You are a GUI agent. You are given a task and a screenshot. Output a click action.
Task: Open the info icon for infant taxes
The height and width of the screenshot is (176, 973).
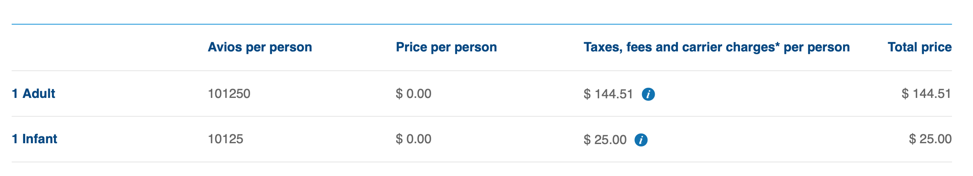[x=641, y=140]
